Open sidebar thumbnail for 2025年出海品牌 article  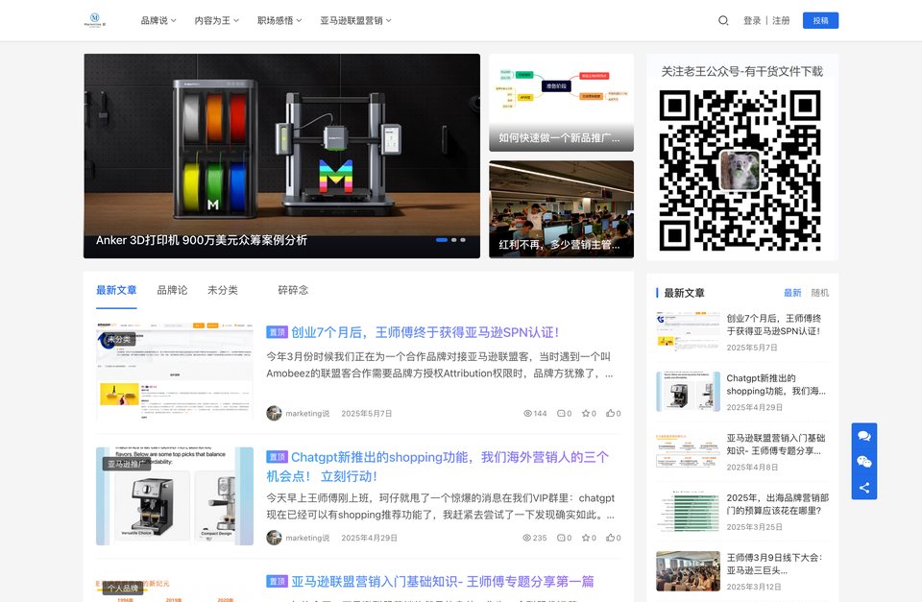(688, 511)
